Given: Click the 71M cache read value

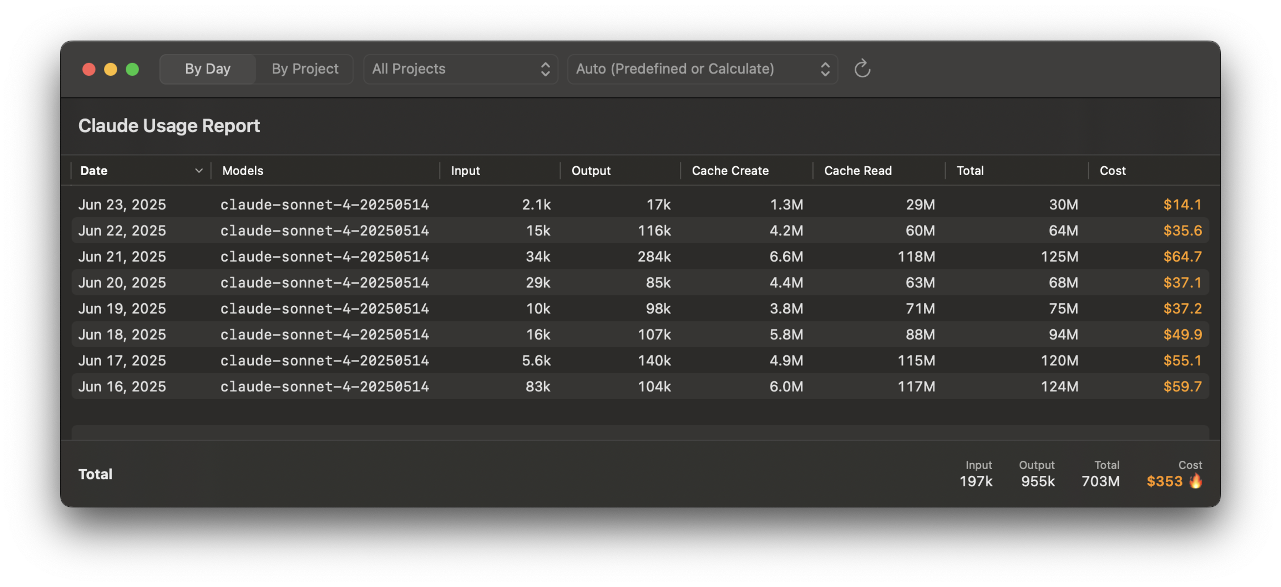Looking at the screenshot, I should (x=920, y=308).
